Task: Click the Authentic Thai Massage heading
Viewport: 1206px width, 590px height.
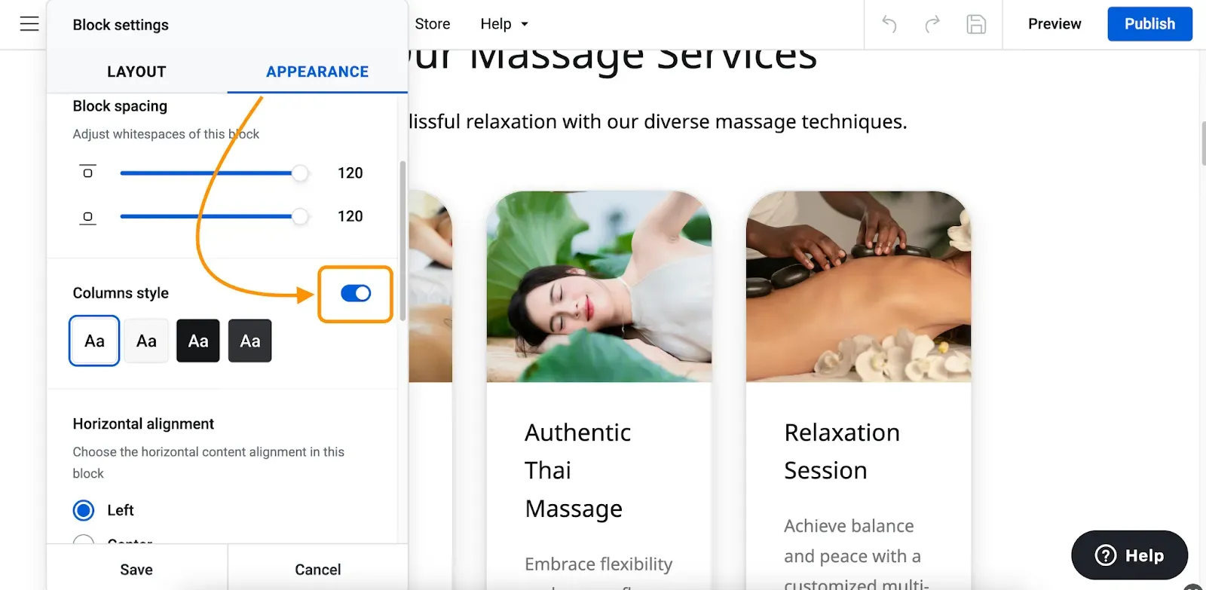Action: point(578,470)
